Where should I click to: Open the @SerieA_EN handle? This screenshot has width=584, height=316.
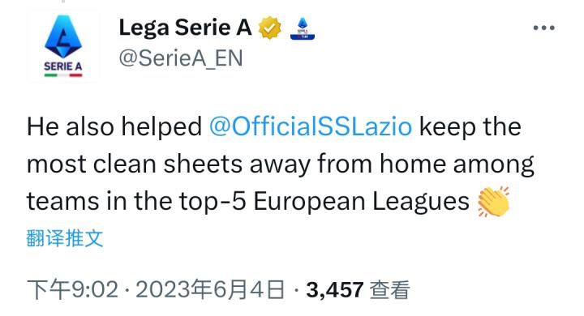point(181,58)
